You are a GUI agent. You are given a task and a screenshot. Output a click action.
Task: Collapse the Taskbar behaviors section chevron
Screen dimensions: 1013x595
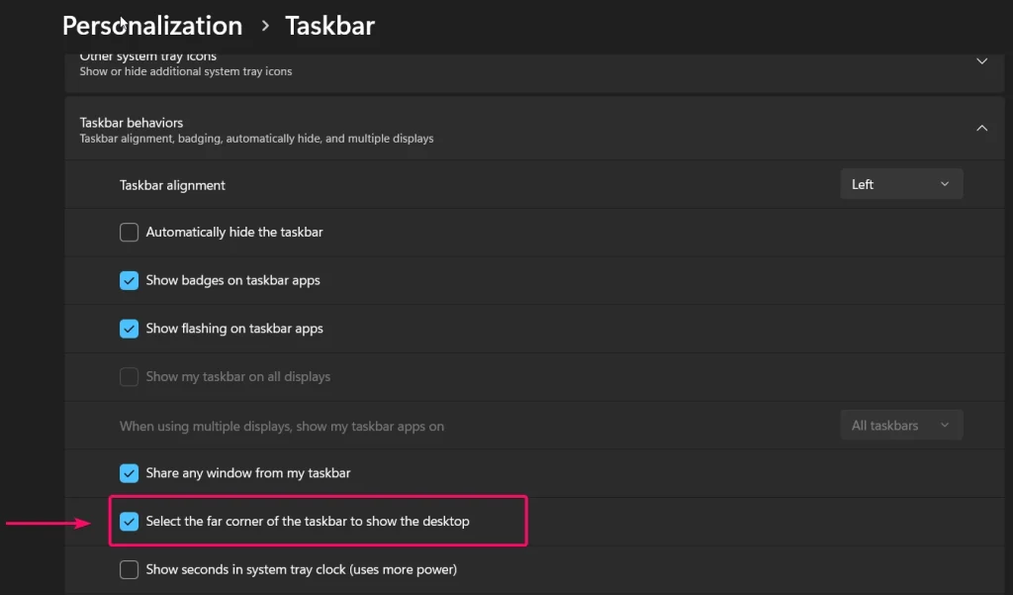coord(981,128)
